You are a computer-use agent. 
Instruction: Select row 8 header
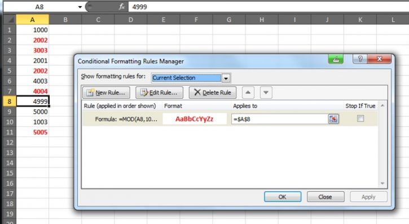pos(10,101)
